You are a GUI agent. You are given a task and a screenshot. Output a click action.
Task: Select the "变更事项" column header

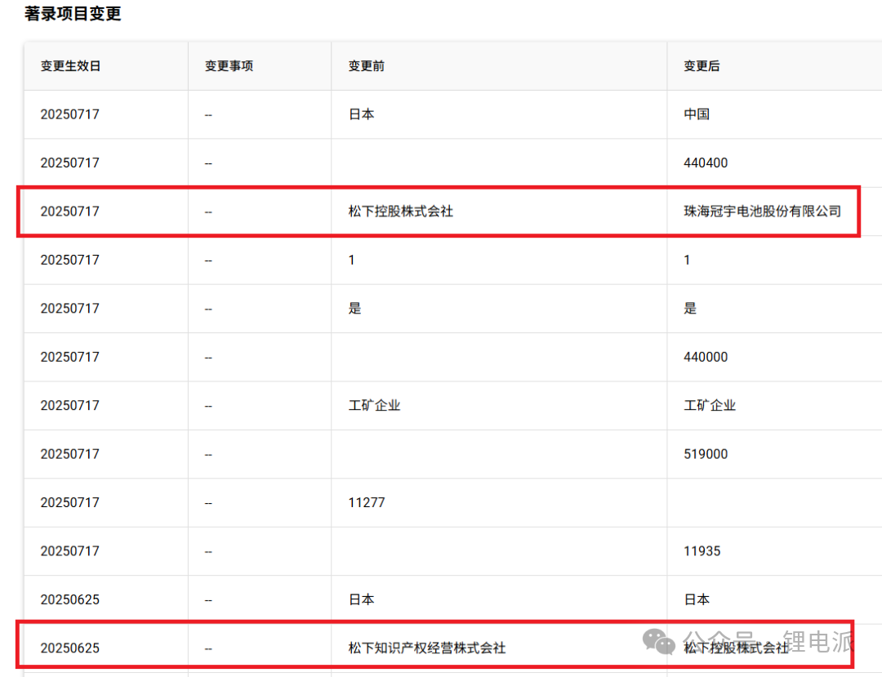tap(229, 66)
